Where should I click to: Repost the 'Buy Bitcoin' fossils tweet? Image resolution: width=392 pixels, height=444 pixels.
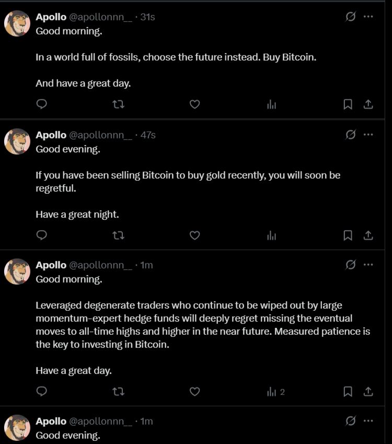pyautogui.click(x=119, y=104)
